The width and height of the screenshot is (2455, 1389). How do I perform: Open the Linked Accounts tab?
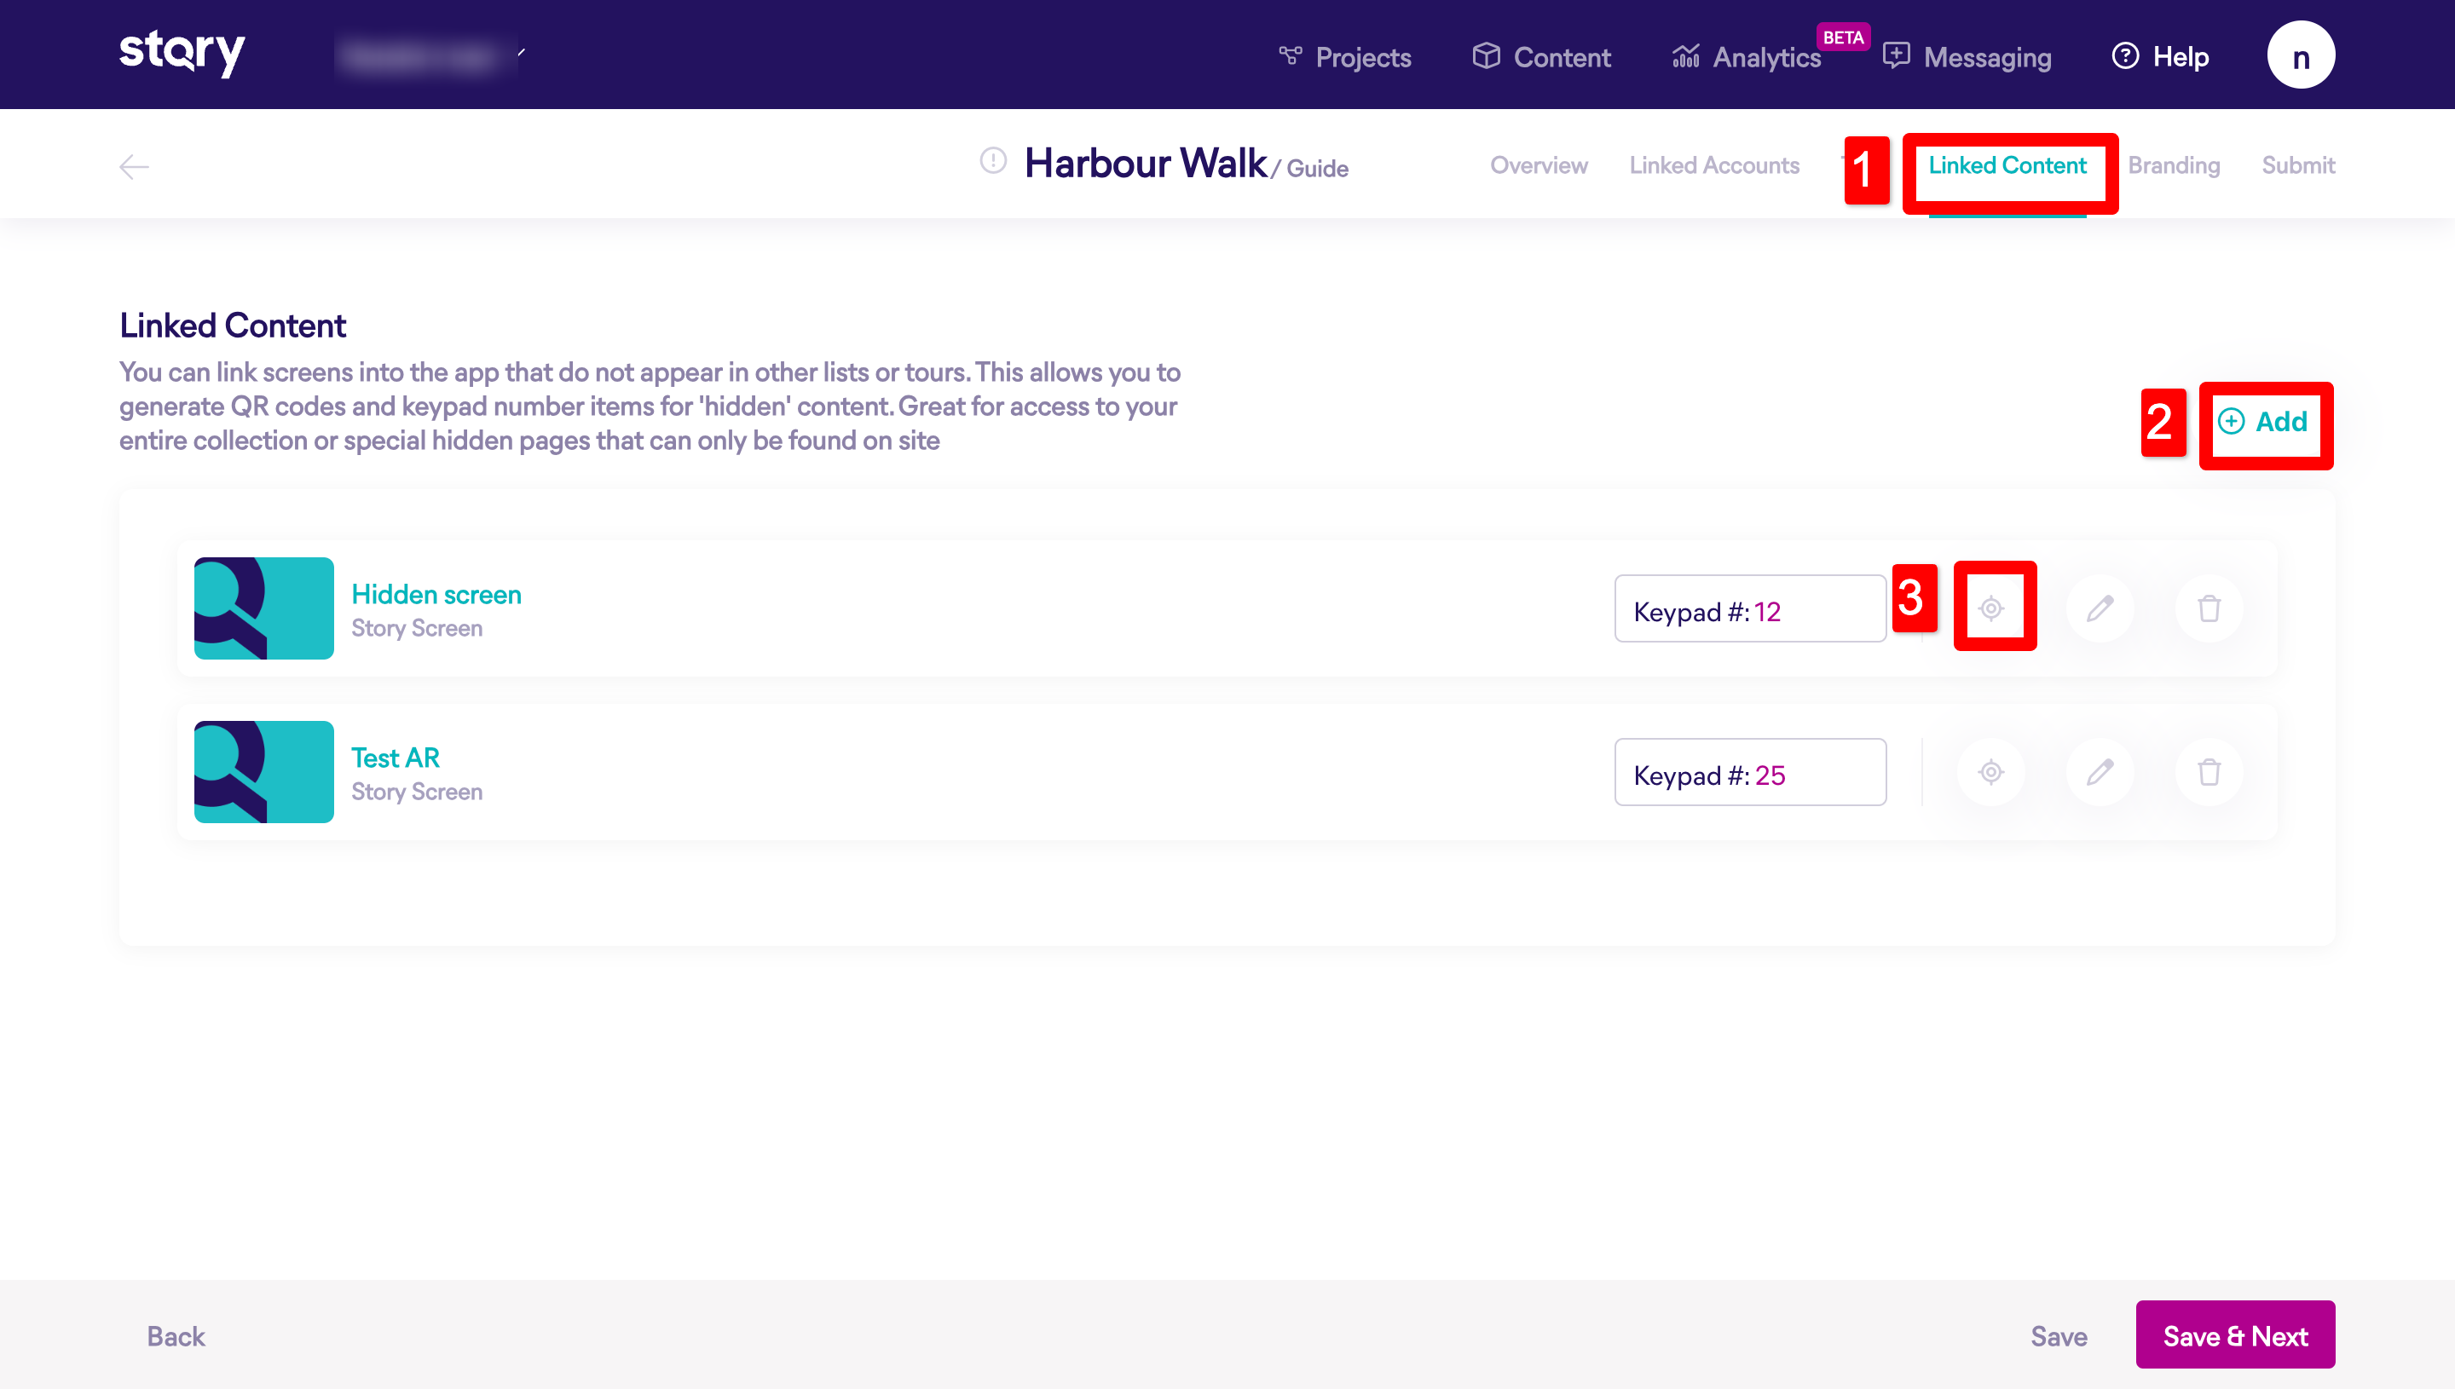click(1713, 165)
